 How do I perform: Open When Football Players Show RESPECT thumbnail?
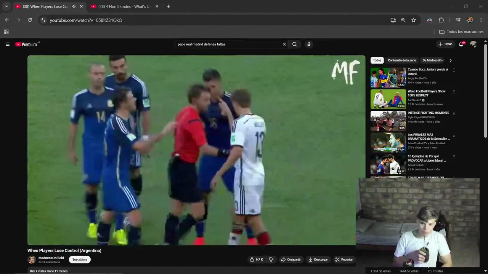(388, 99)
